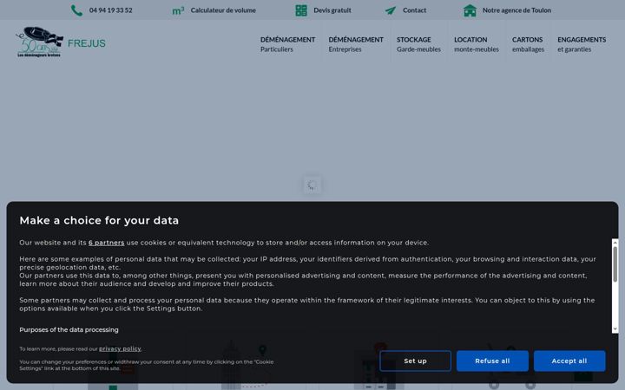The width and height of the screenshot is (625, 390).
Task: Click the FREJUS site title
Action: click(87, 43)
